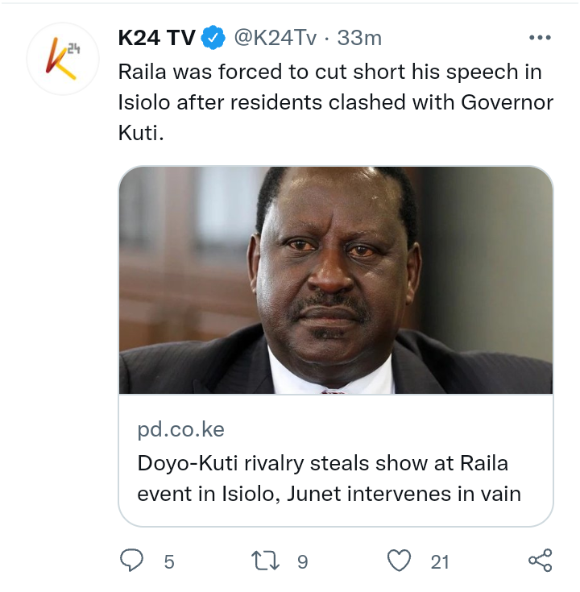This screenshot has width=580, height=592.
Task: Like the tweet with the heart icon
Action: pyautogui.click(x=399, y=561)
